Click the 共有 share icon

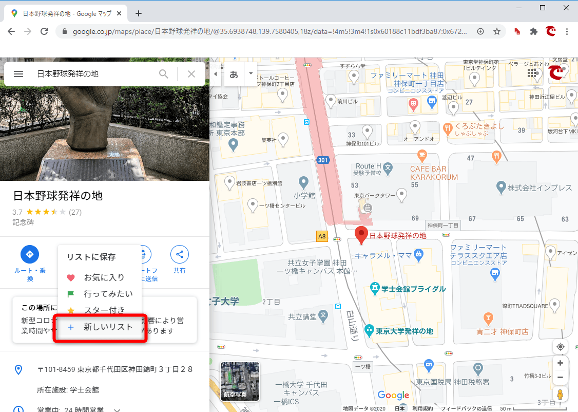pos(180,254)
